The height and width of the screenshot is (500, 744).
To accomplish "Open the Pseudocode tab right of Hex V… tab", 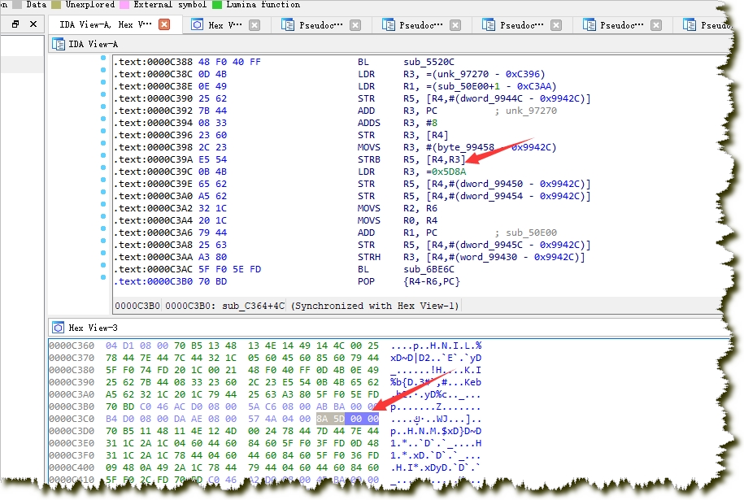I will coord(320,25).
